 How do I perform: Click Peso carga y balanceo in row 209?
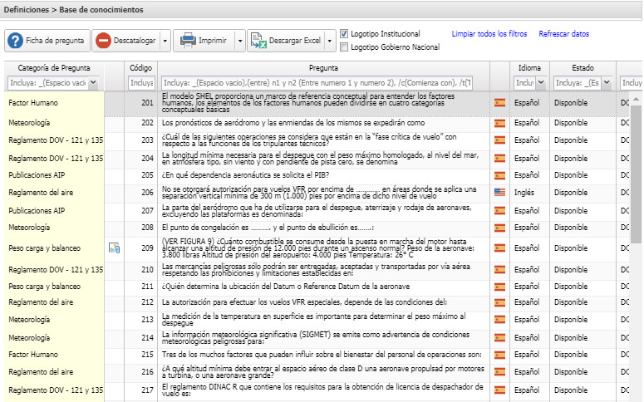click(x=44, y=248)
